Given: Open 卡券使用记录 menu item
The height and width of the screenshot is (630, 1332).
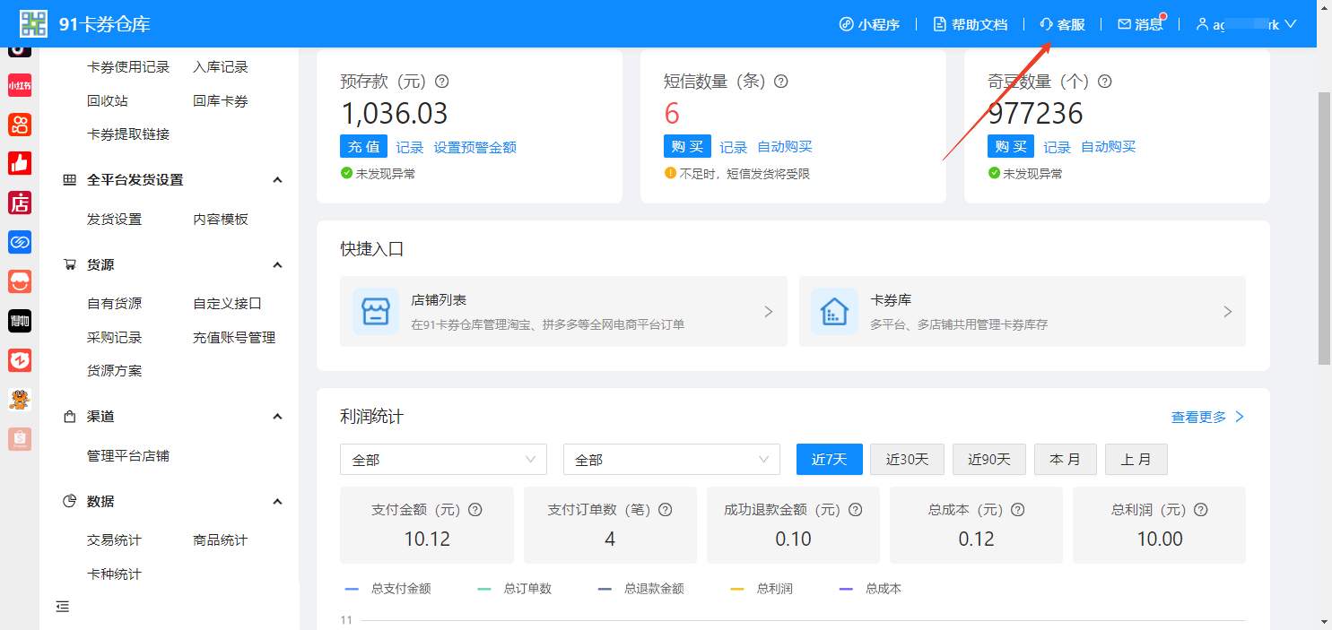Looking at the screenshot, I should pyautogui.click(x=128, y=67).
